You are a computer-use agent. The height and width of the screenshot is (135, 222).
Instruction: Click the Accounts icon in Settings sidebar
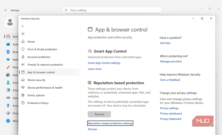point(8,82)
